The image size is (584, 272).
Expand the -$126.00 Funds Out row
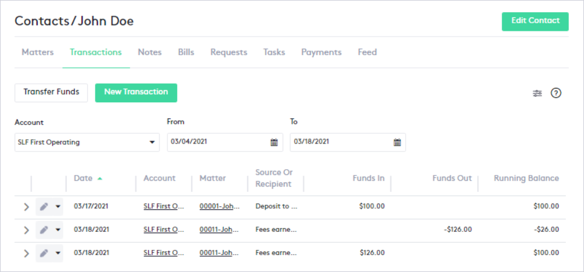point(26,230)
